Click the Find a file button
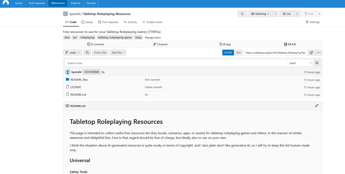 point(100,53)
